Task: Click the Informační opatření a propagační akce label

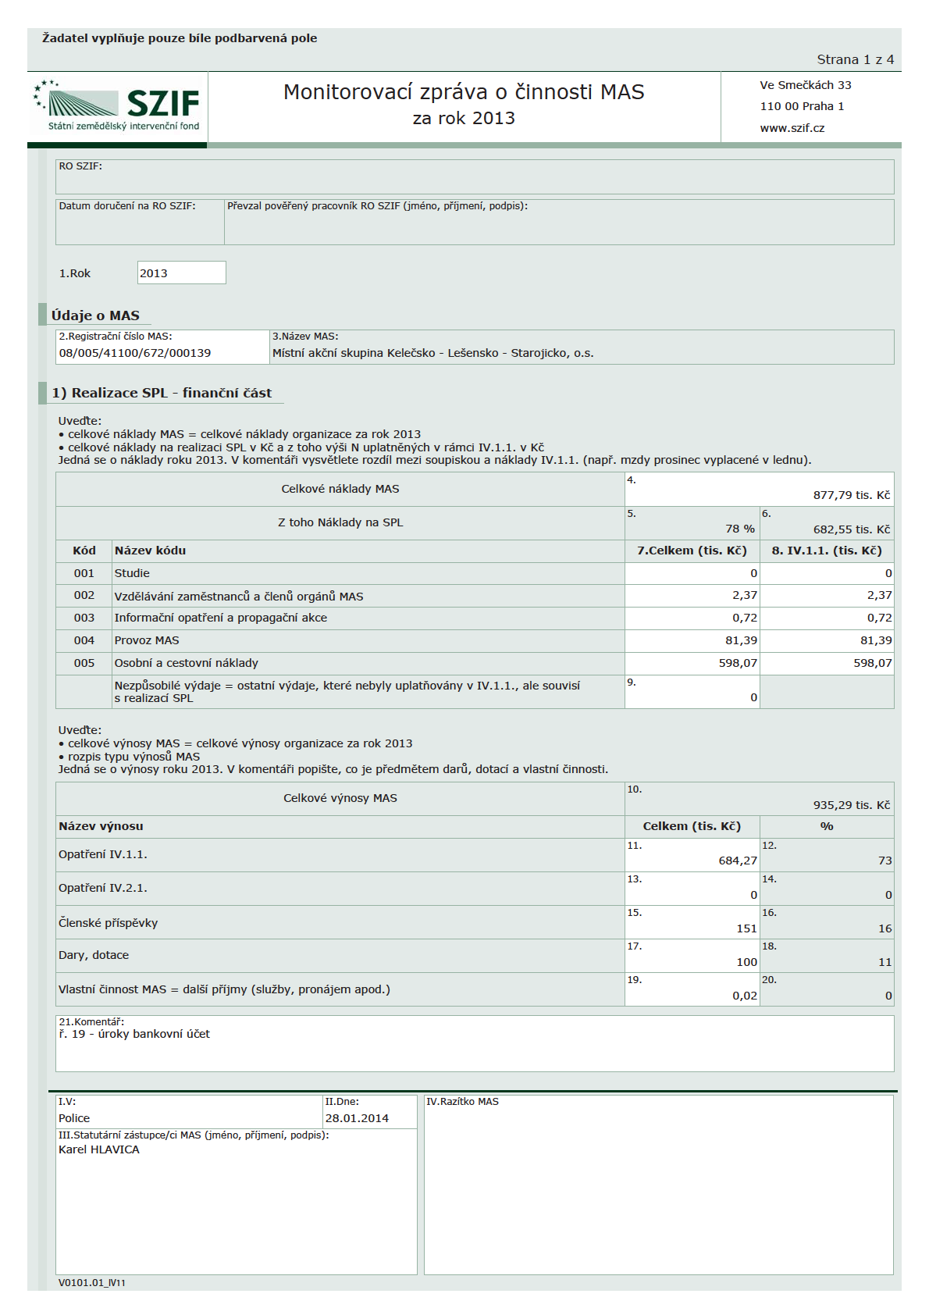Action: (x=221, y=618)
